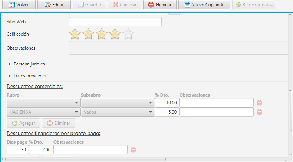Click the Editar button
This screenshot has width=293, height=162.
point(54,5)
